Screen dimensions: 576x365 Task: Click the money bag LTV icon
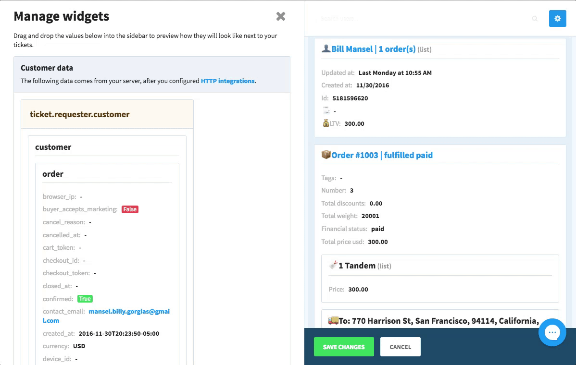tap(326, 123)
